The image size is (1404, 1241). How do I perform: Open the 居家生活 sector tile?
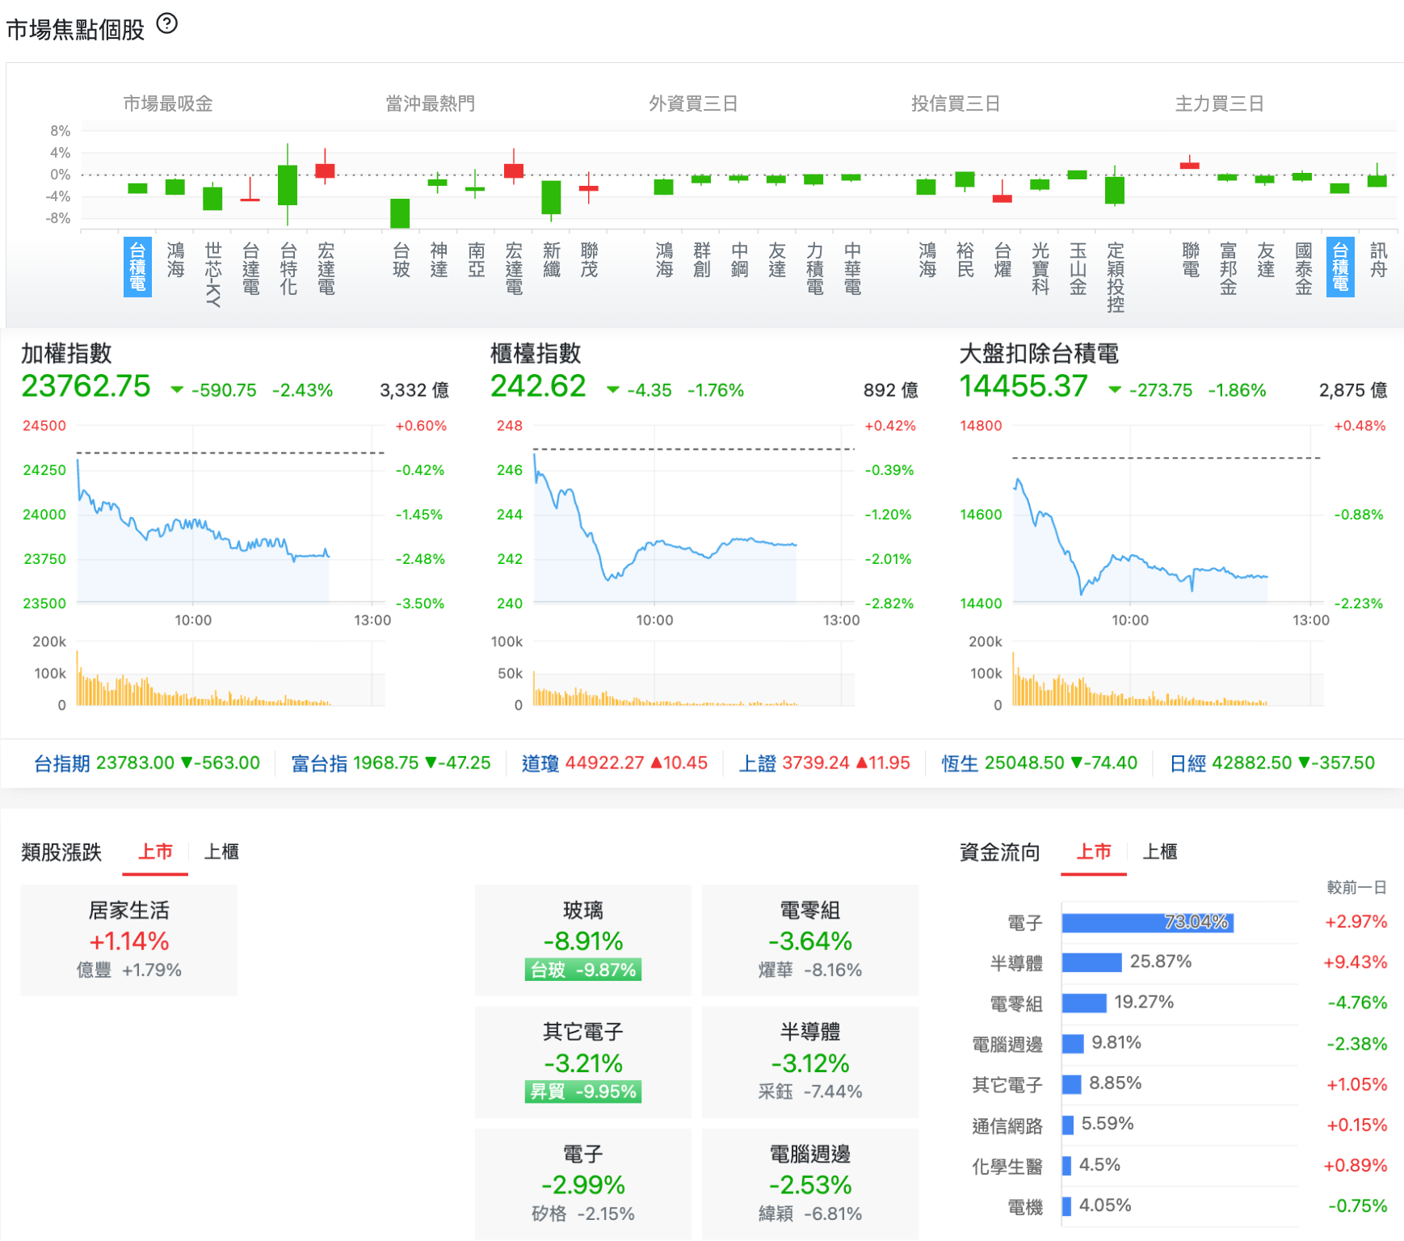pos(129,940)
